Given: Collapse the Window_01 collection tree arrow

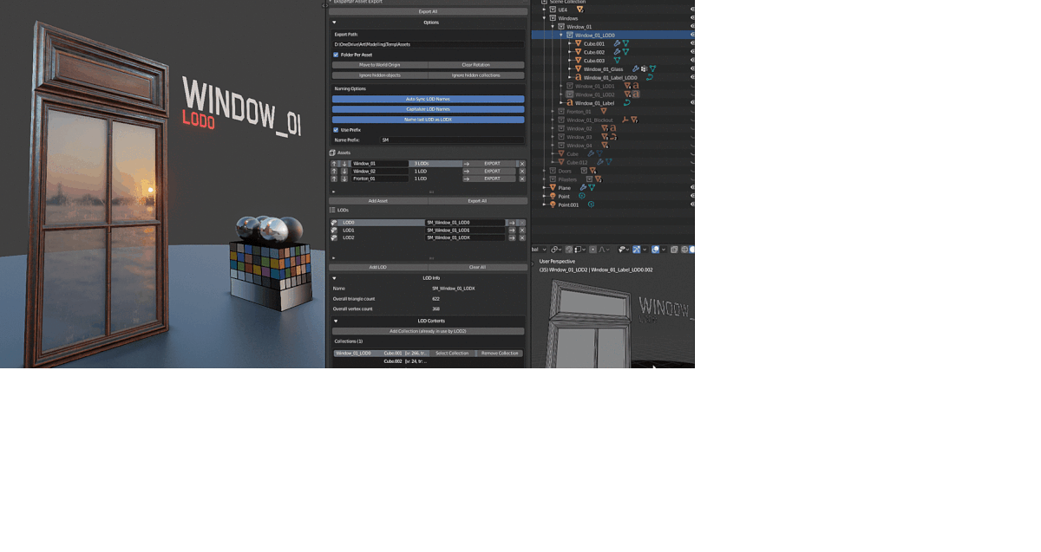Looking at the screenshot, I should coord(553,27).
